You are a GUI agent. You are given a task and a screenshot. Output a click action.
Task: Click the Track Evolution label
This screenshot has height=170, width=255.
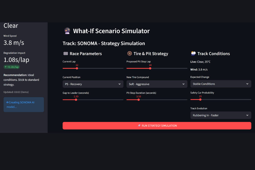click(199, 108)
